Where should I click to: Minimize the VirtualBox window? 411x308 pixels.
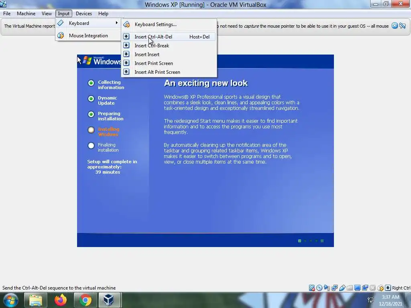coord(376,4)
